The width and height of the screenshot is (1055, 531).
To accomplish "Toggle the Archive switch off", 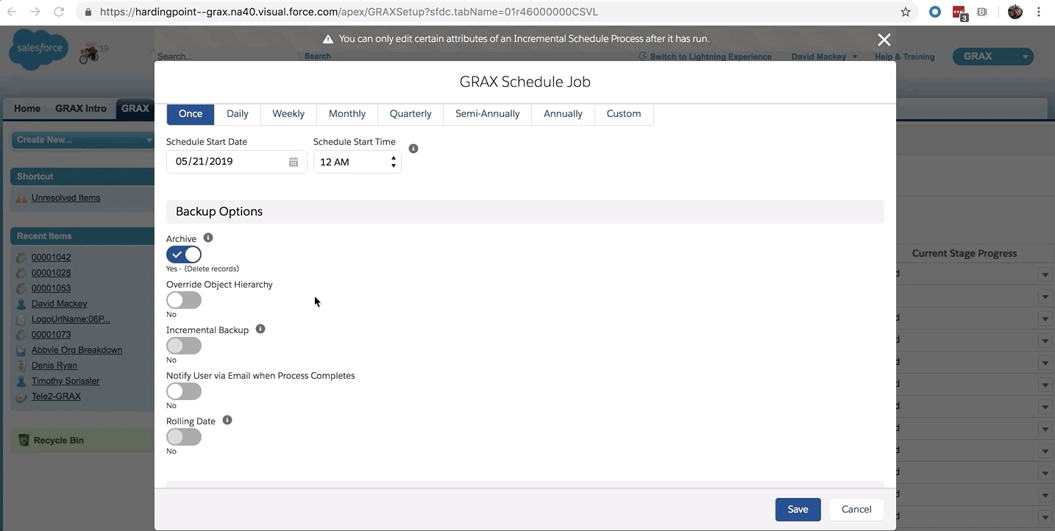I will coord(184,254).
